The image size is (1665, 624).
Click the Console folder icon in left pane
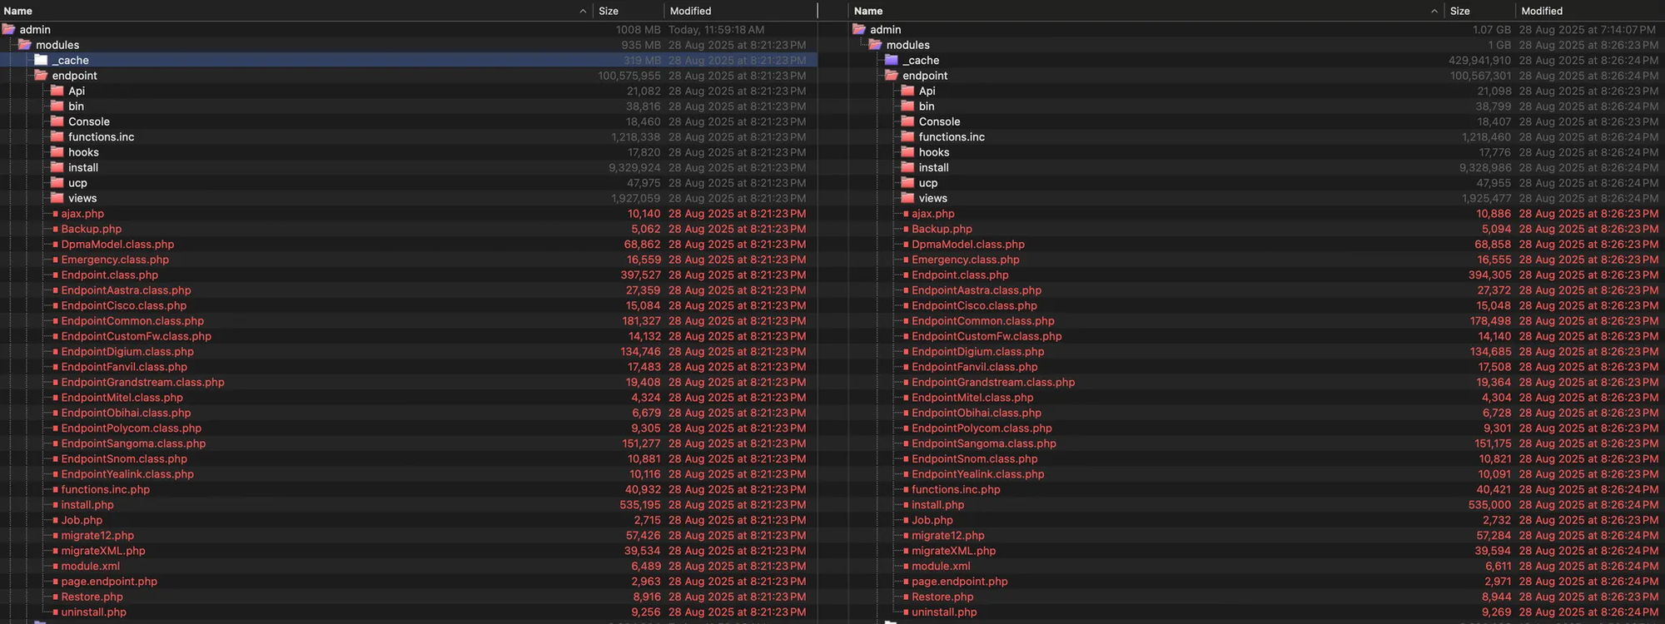pos(57,121)
